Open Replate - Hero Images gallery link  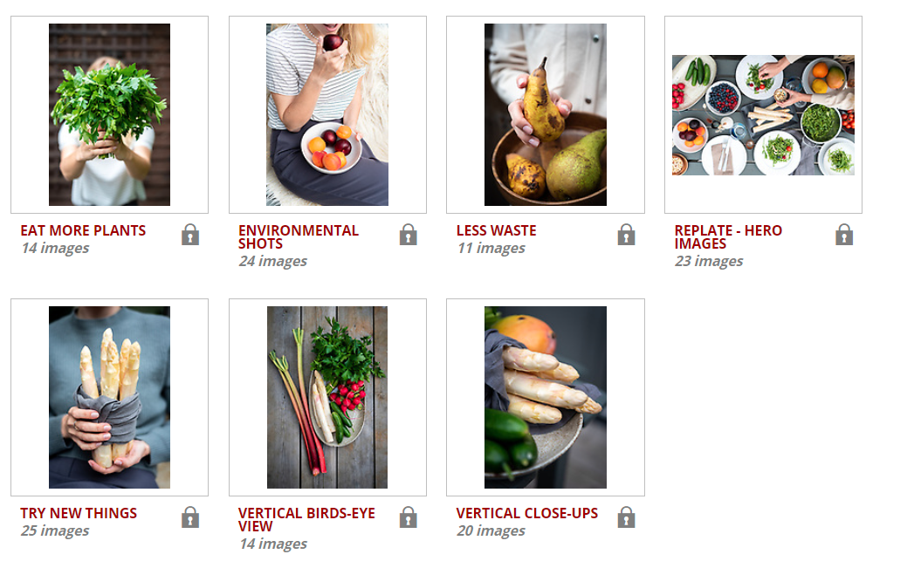pyautogui.click(x=728, y=237)
